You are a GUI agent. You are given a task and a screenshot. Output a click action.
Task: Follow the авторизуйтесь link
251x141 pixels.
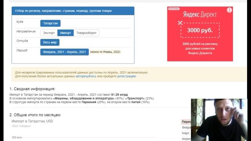86,76
